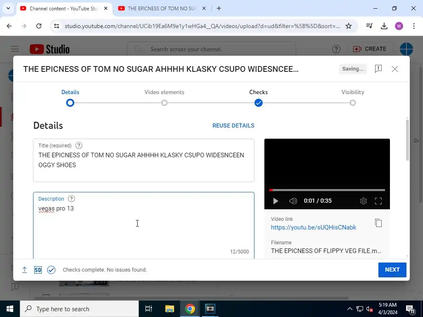Image resolution: width=423 pixels, height=317 pixels.
Task: Click the Filename text THE EPICNESS OF FLIPPY
Action: 326,251
